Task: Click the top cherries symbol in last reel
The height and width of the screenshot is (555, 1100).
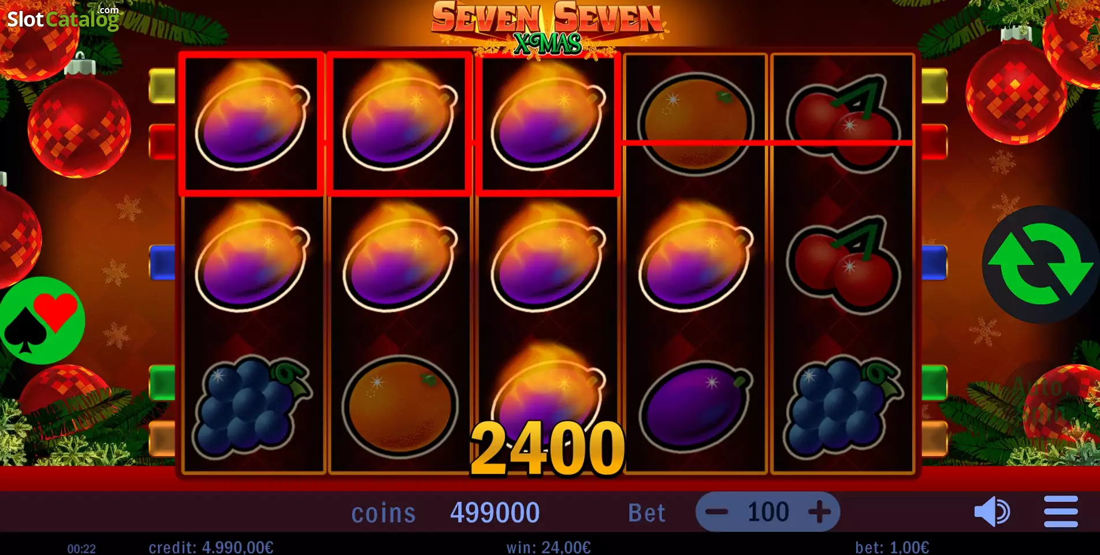Action: tap(843, 123)
